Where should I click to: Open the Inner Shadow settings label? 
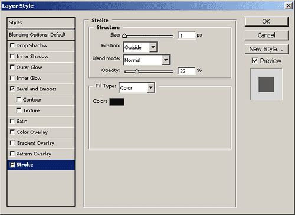pyautogui.click(x=32, y=56)
